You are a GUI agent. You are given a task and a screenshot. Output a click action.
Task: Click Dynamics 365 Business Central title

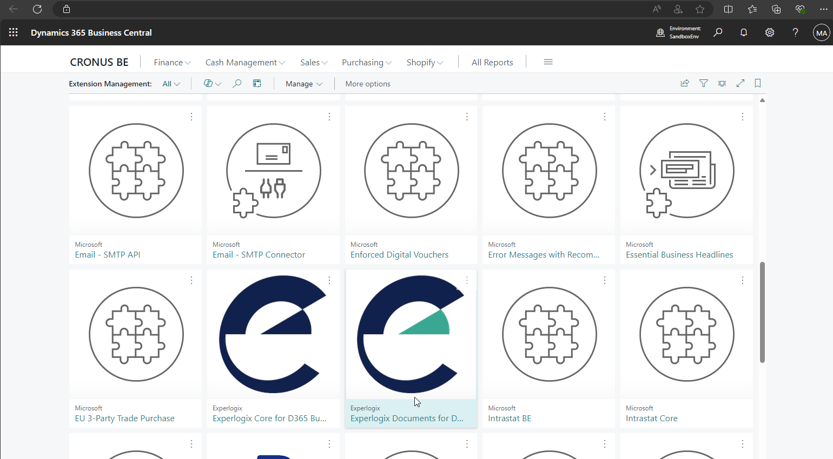point(91,32)
